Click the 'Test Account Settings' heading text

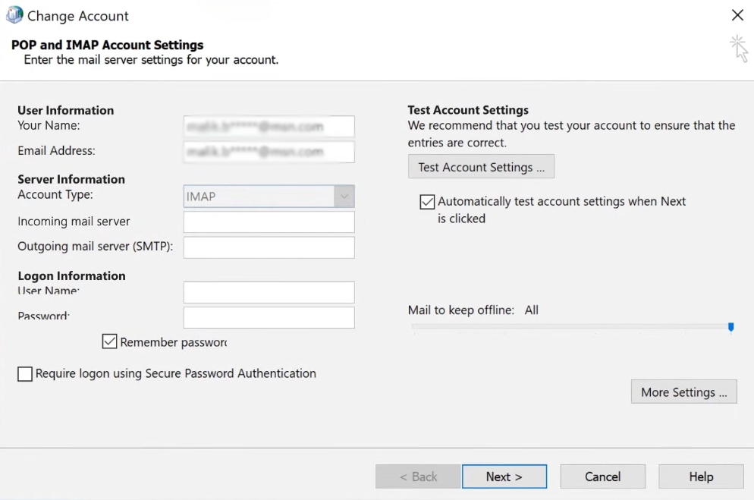(468, 110)
